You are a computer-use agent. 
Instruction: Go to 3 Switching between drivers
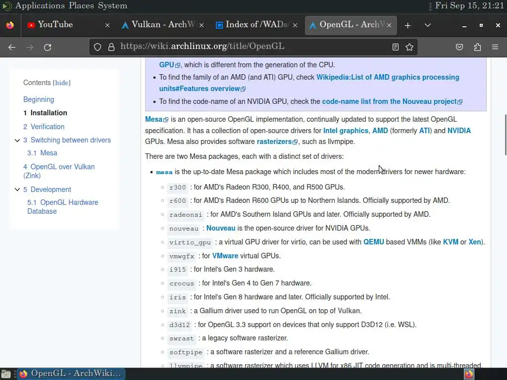[x=67, y=140]
